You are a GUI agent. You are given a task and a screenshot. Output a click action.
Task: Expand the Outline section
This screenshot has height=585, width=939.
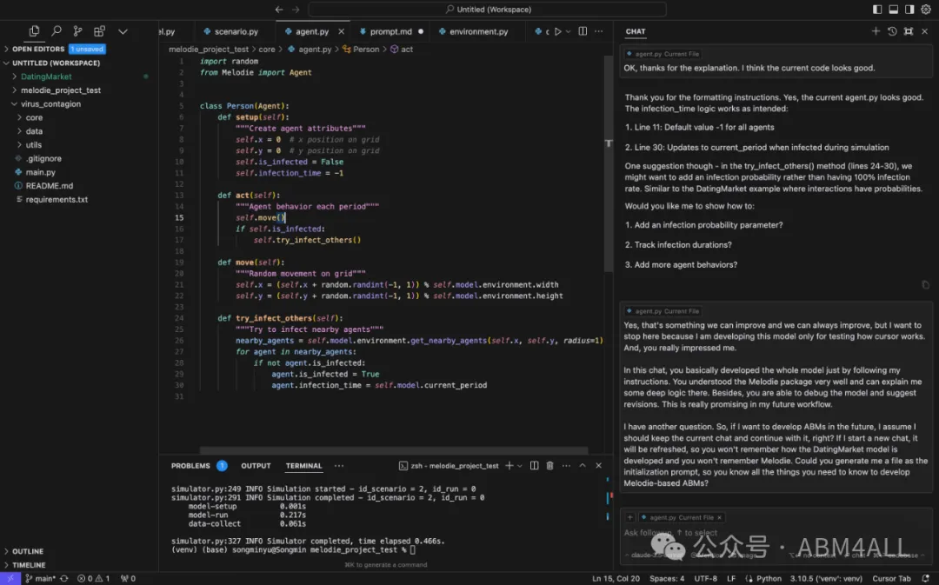click(28, 551)
